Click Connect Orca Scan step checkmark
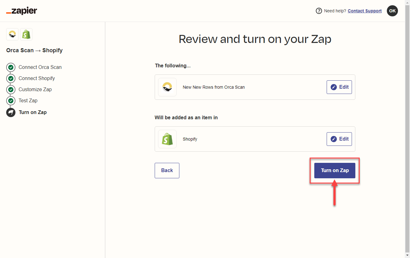Viewport: 410px width, 258px height. 11,67
